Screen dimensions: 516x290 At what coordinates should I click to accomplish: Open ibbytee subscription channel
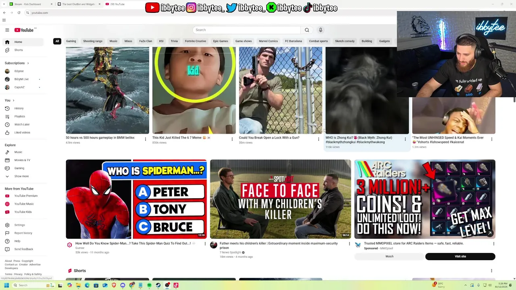pos(23,71)
